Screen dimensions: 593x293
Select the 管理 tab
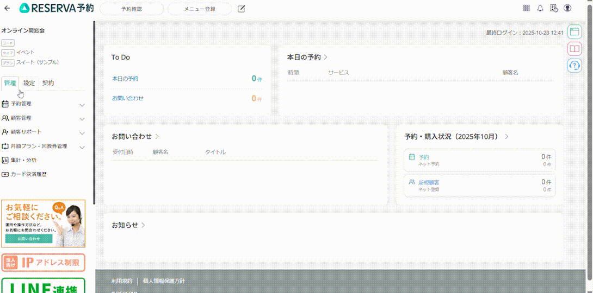(x=10, y=84)
